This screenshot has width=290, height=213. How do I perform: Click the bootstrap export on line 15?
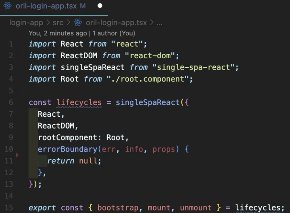(x=118, y=208)
